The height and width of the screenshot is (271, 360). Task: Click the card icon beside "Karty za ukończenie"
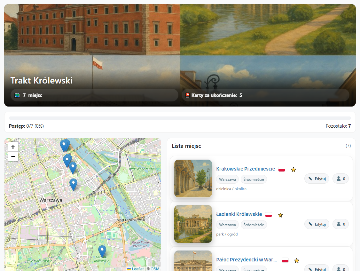tap(187, 95)
